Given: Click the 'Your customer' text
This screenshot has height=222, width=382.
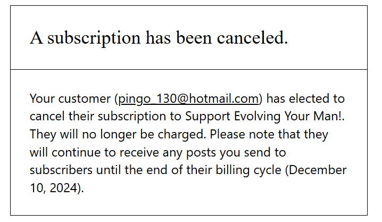Looking at the screenshot, I should 71,98.
